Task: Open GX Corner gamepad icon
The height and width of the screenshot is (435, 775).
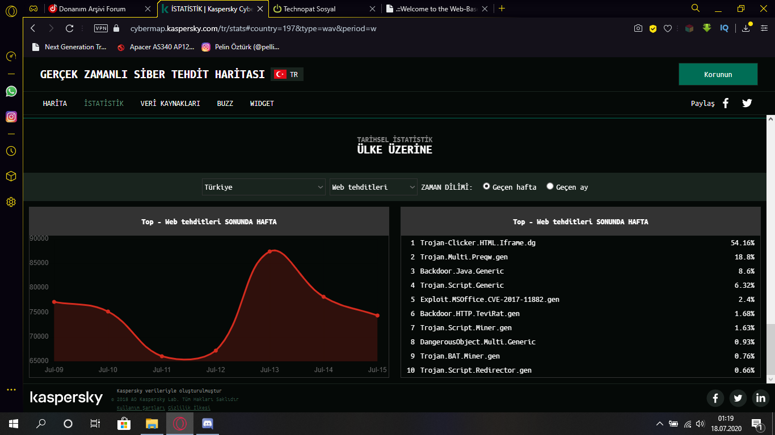Action: [x=34, y=8]
